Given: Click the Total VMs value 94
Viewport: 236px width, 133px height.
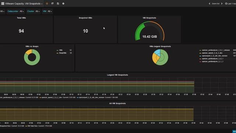Looking at the screenshot, I should [21, 31].
